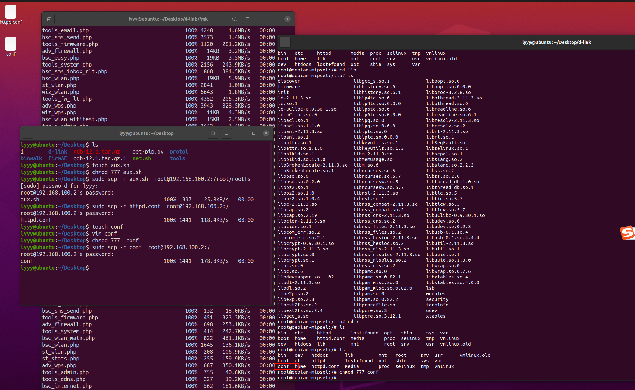The width and height of the screenshot is (635, 390).
Task: Close the Desktop terminal window
Action: click(266, 133)
